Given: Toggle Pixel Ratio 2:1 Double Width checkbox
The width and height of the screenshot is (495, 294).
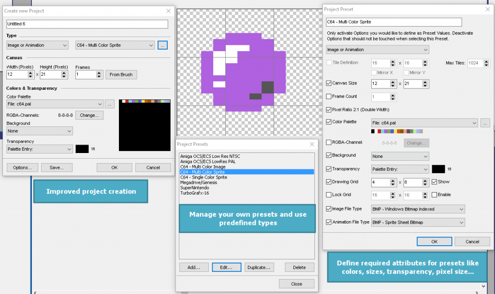Looking at the screenshot, I should 329,110.
